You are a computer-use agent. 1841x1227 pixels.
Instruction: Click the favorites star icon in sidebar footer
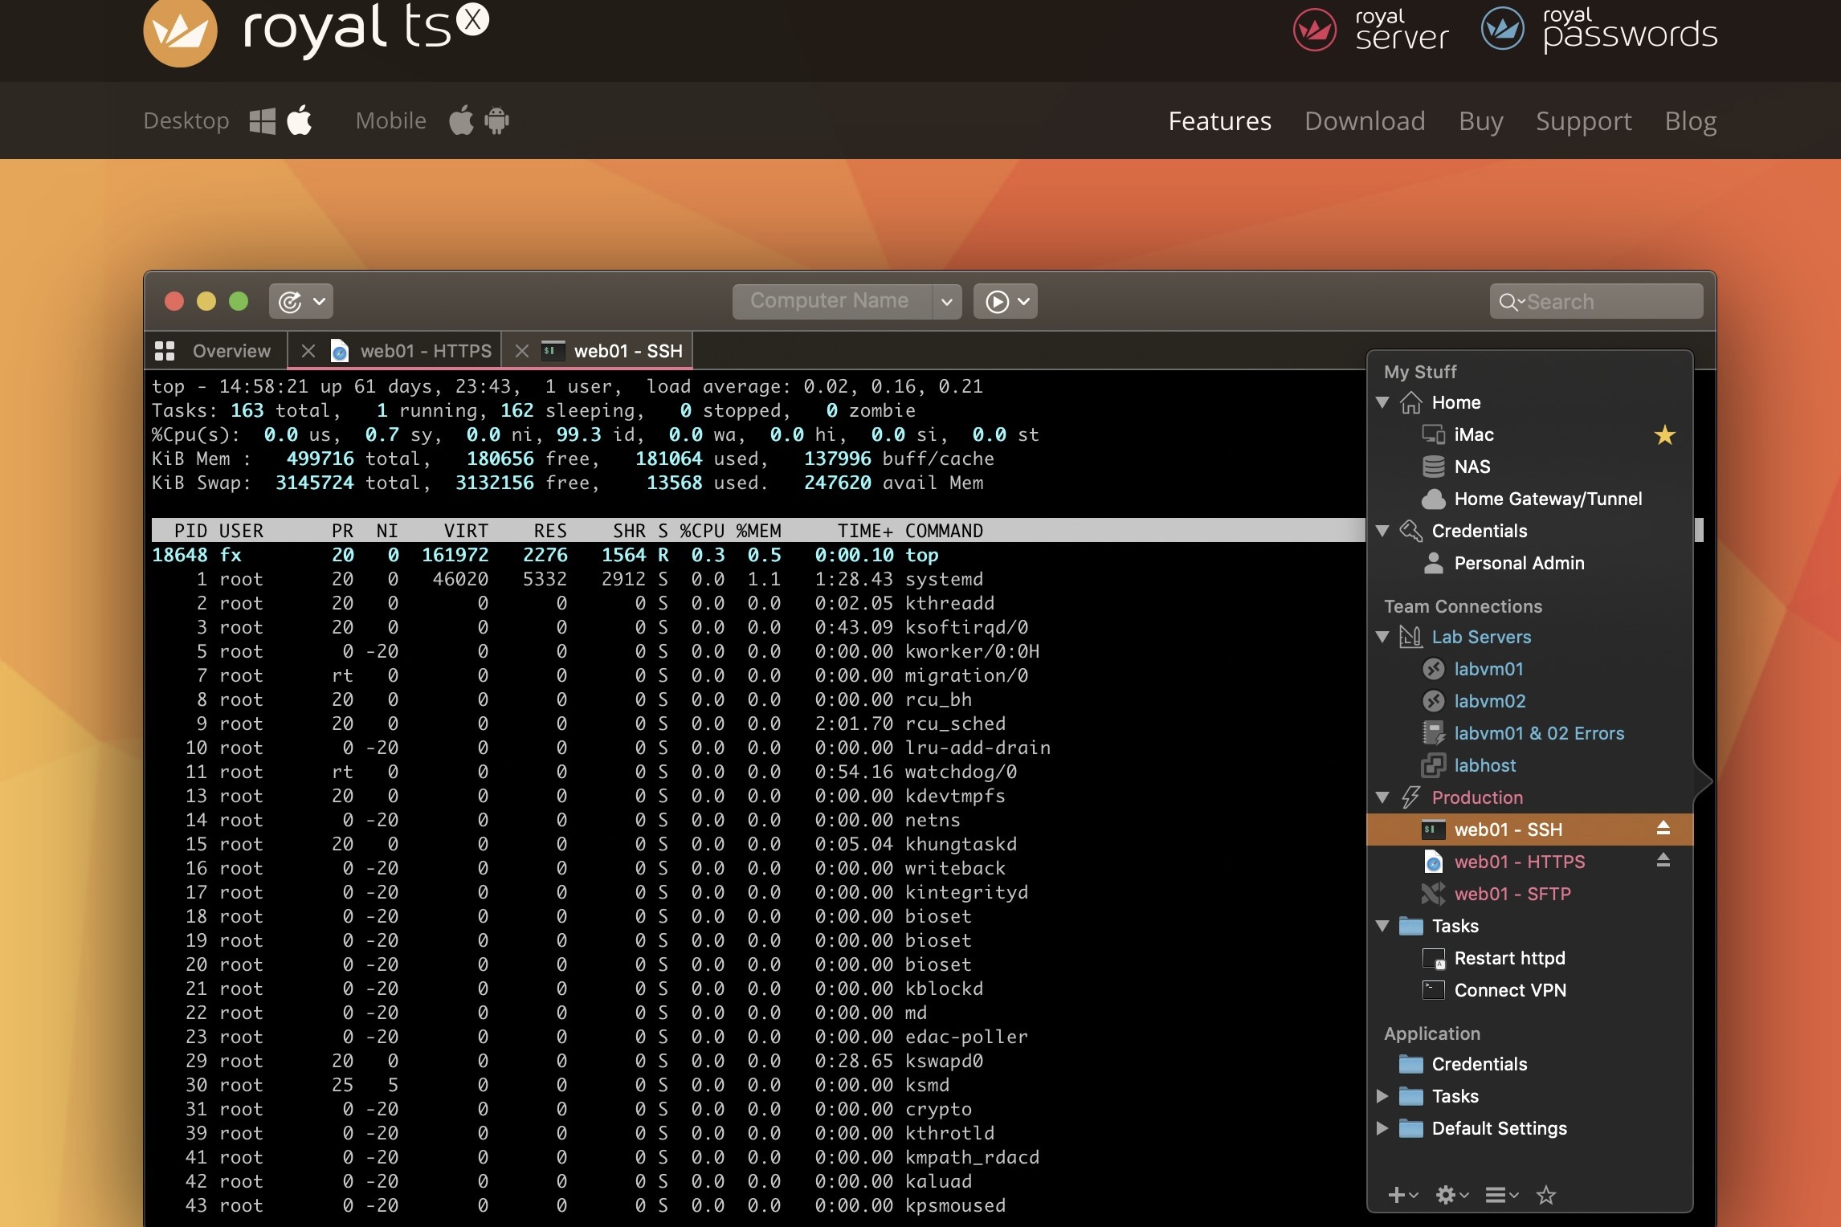pyautogui.click(x=1545, y=1195)
